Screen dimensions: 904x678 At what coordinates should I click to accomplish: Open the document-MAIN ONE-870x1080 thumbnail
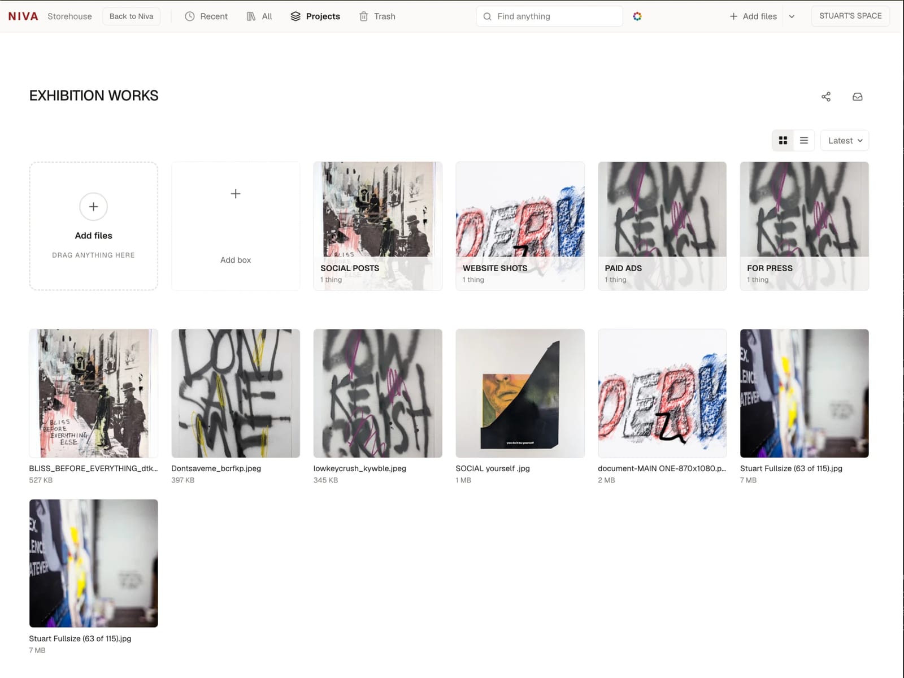pos(662,393)
